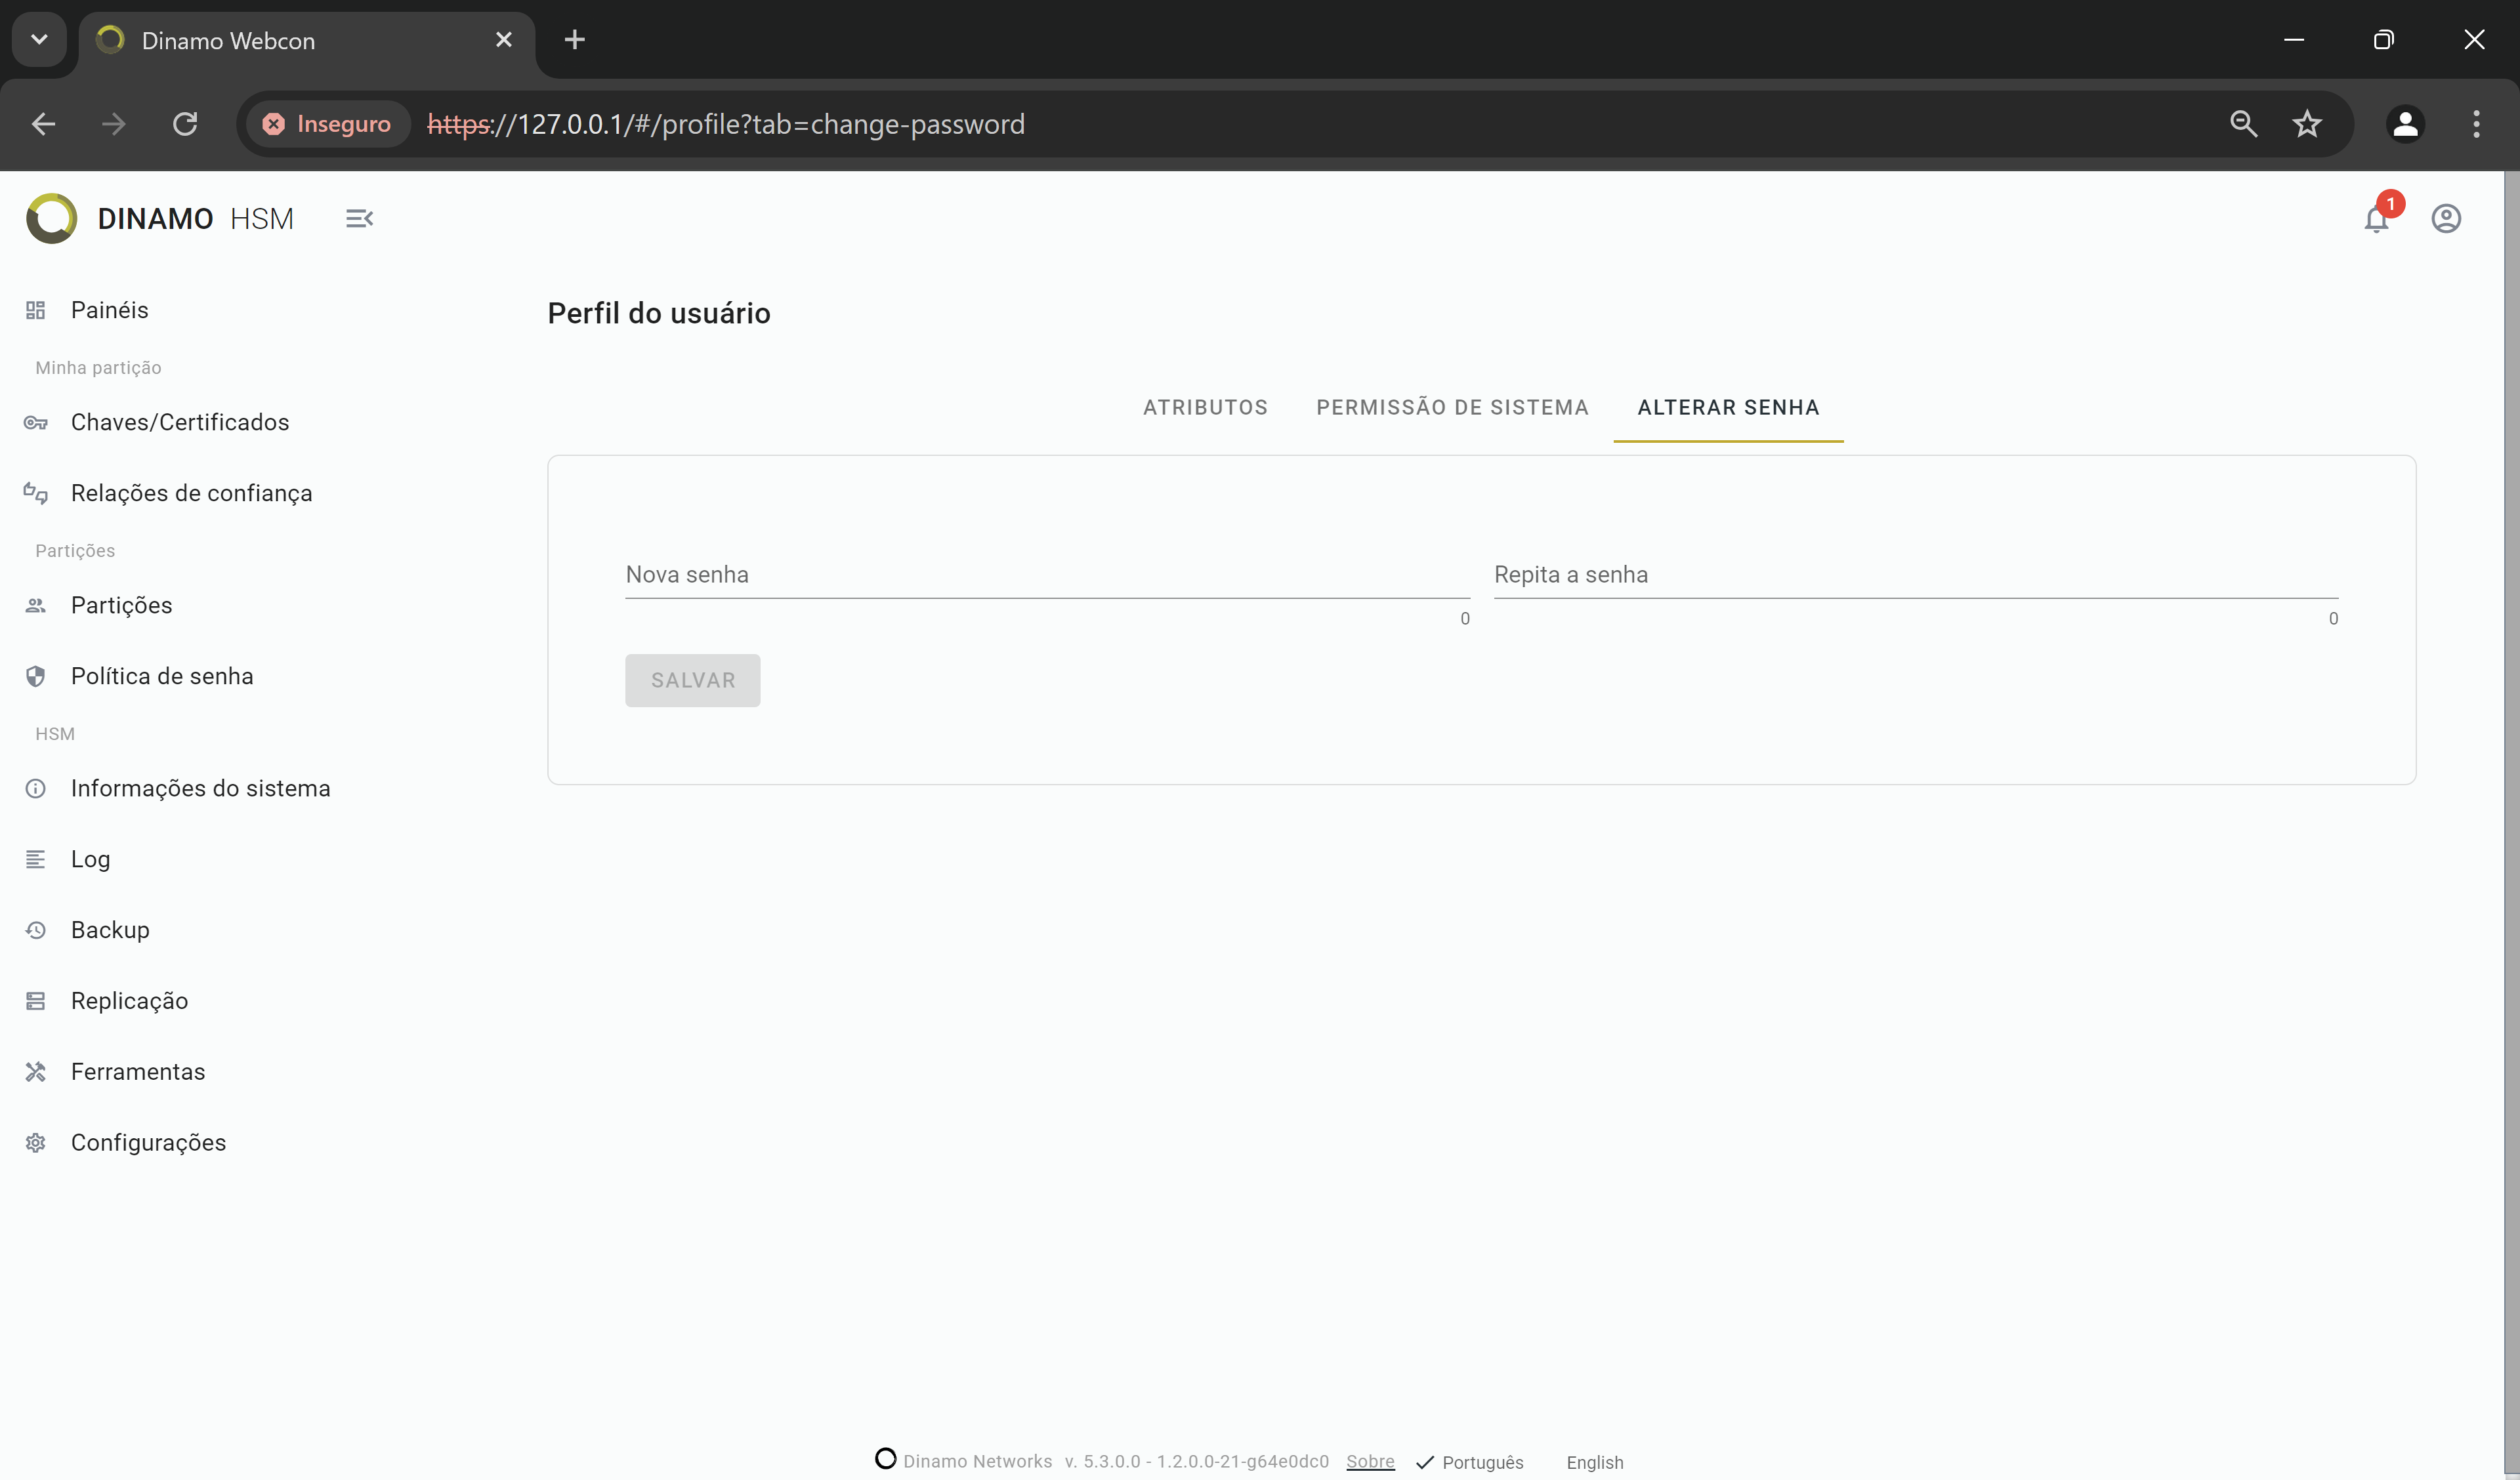Open Chaves/Certificados in the sidebar

click(180, 422)
